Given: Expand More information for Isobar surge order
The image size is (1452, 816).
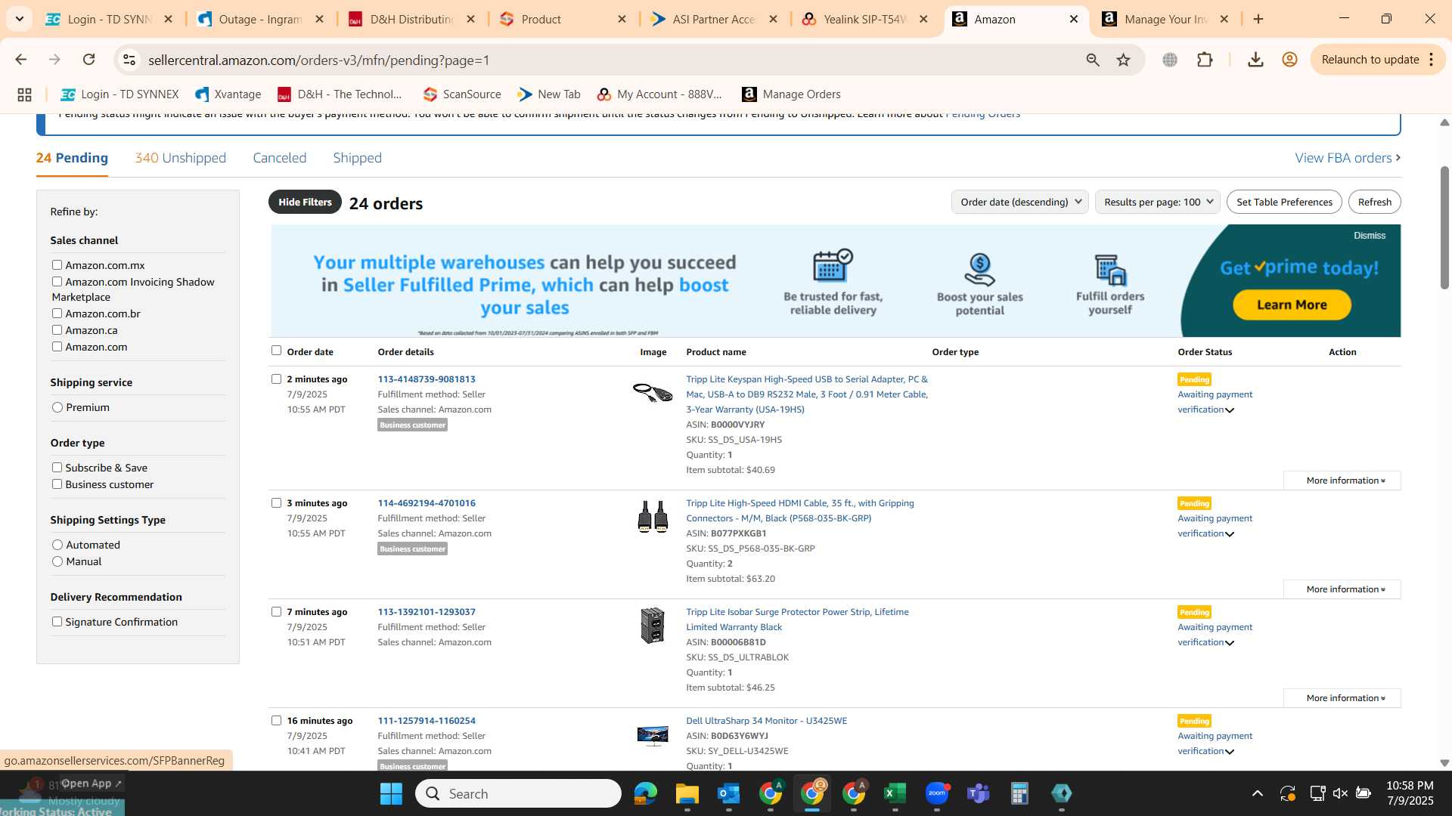Looking at the screenshot, I should 1342,698.
